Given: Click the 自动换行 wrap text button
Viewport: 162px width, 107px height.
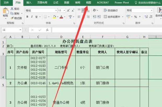Looking at the screenshot, I should point(111,10).
